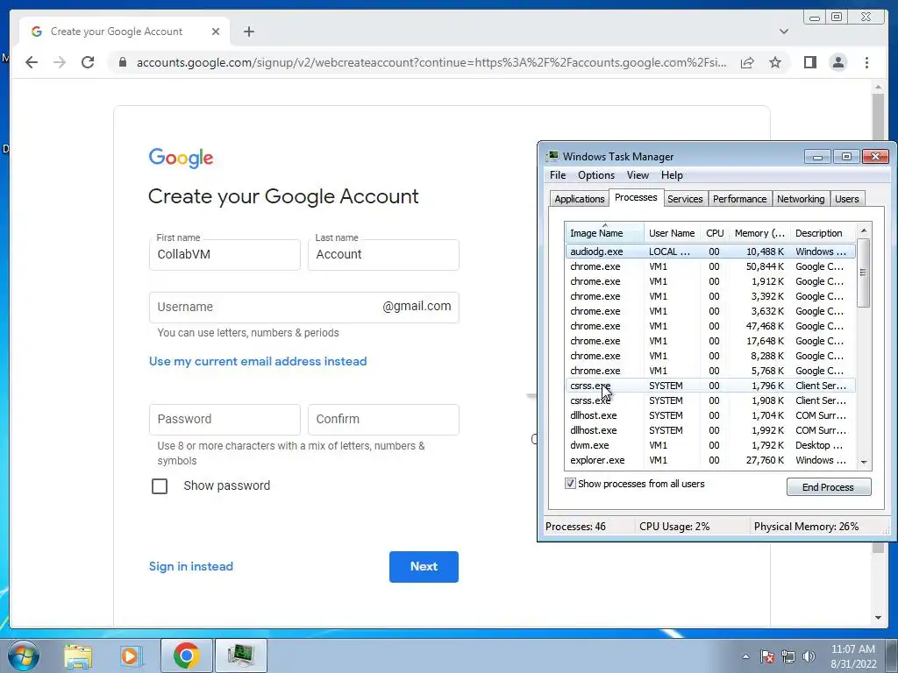Image resolution: width=898 pixels, height=673 pixels.
Task: Open Task Manager Options menu
Action: tap(596, 175)
